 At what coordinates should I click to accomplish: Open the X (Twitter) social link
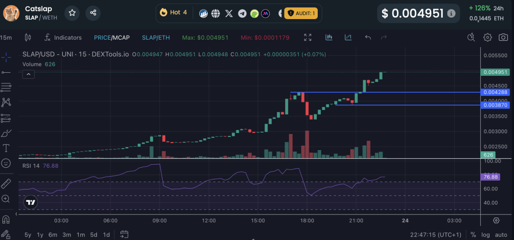pos(229,14)
